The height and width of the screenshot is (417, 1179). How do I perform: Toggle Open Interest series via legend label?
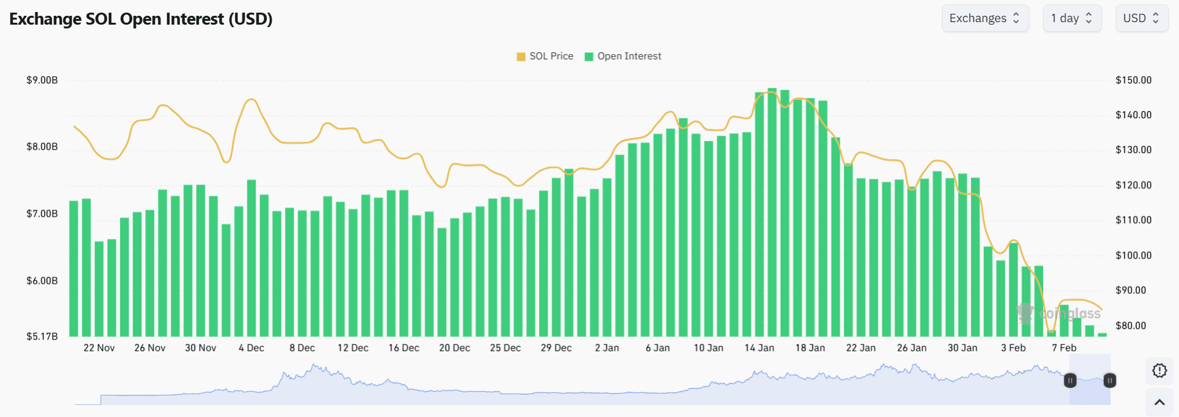point(629,56)
